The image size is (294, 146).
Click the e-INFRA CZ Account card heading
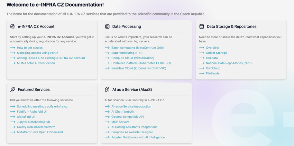coord(36,27)
